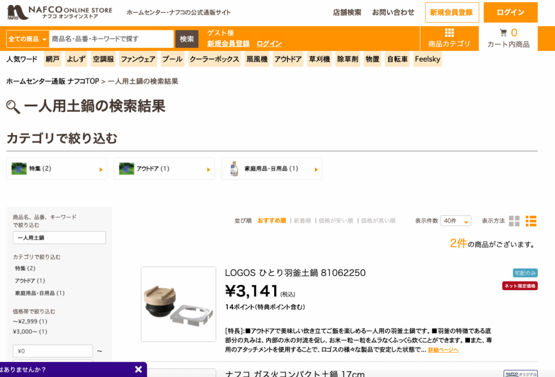Click the arrow on アウトドア (1) card
The height and width of the screenshot is (377, 555).
[x=209, y=170]
